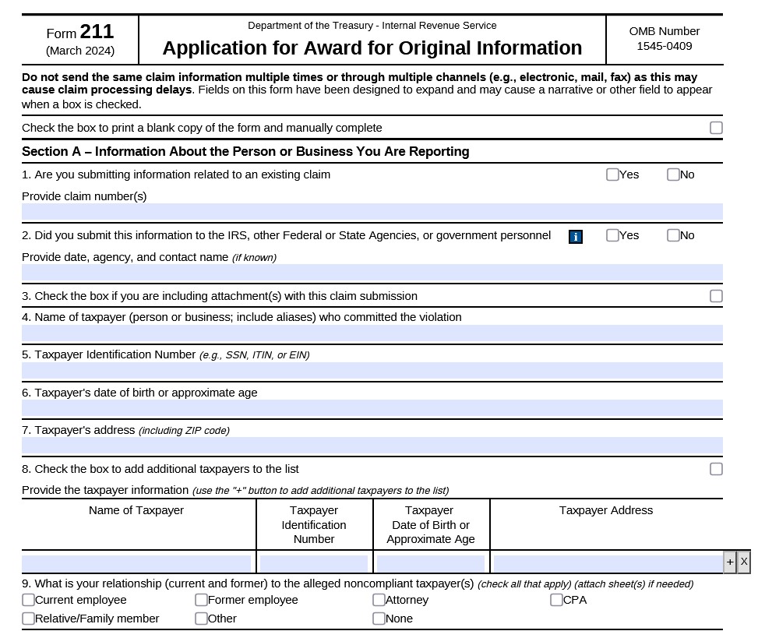
Task: Focus the Taxpayer Identification Number field in item 5
Action: (372, 371)
